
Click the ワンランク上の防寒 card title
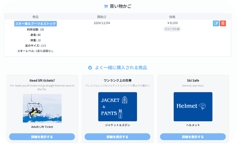[118, 81]
